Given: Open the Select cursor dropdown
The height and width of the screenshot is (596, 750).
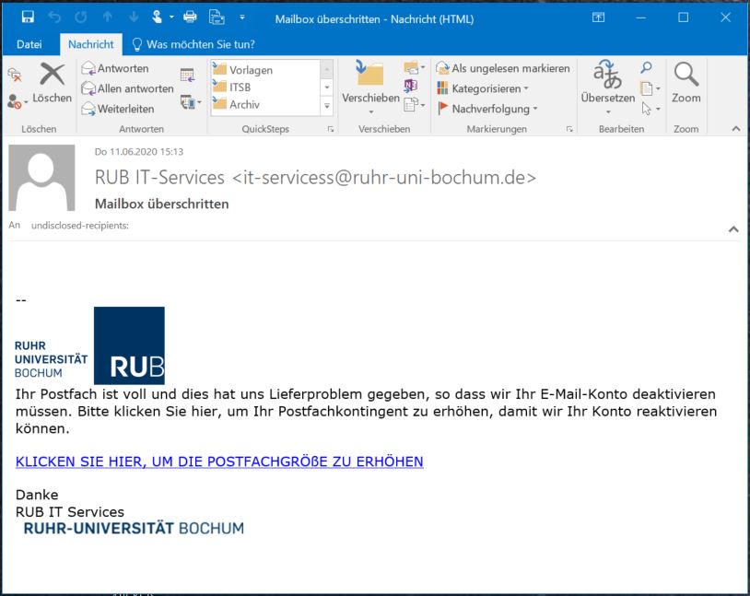Looking at the screenshot, I should pyautogui.click(x=650, y=109).
